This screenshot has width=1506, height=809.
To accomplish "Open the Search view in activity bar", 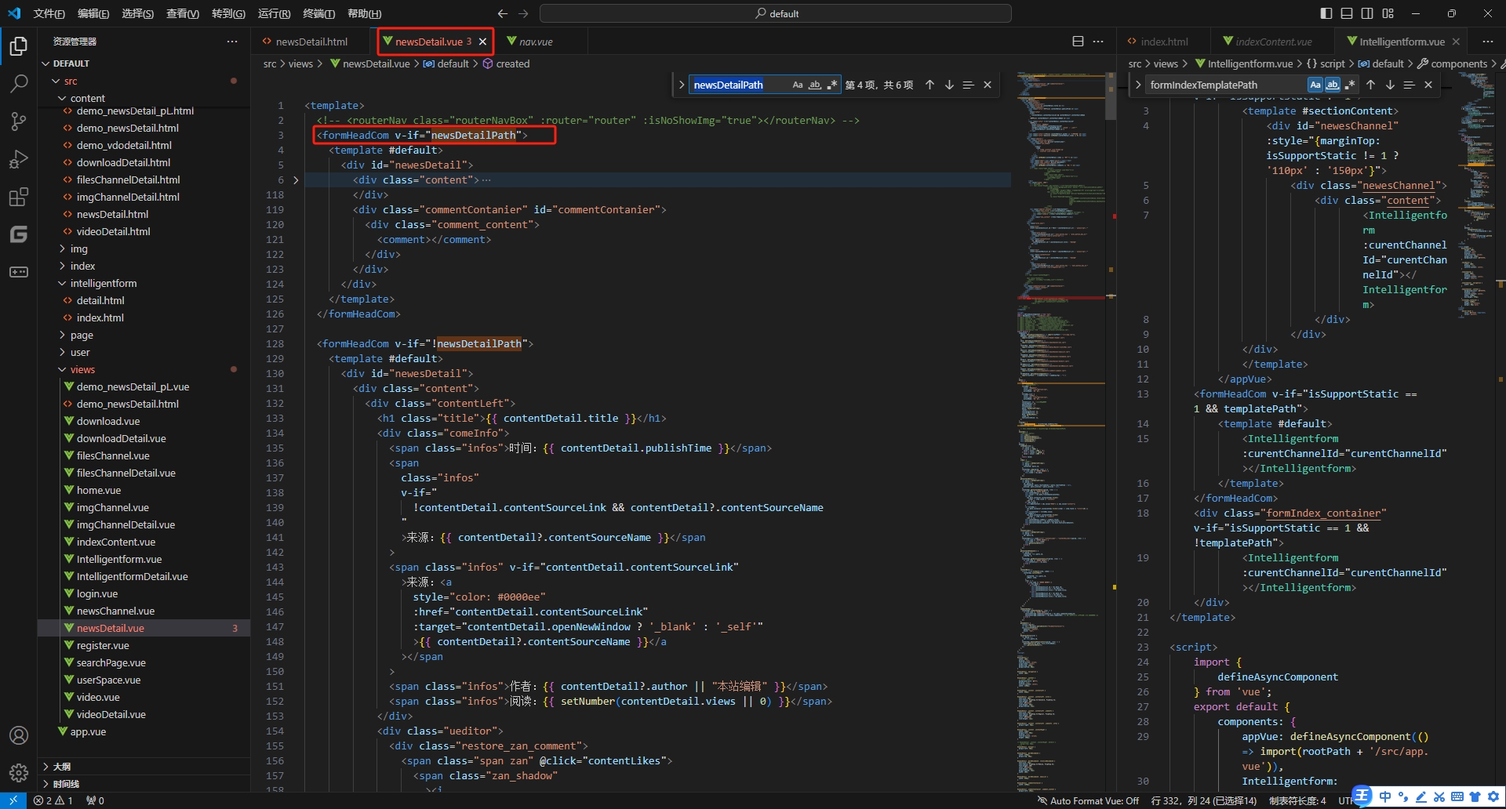I will 19,83.
